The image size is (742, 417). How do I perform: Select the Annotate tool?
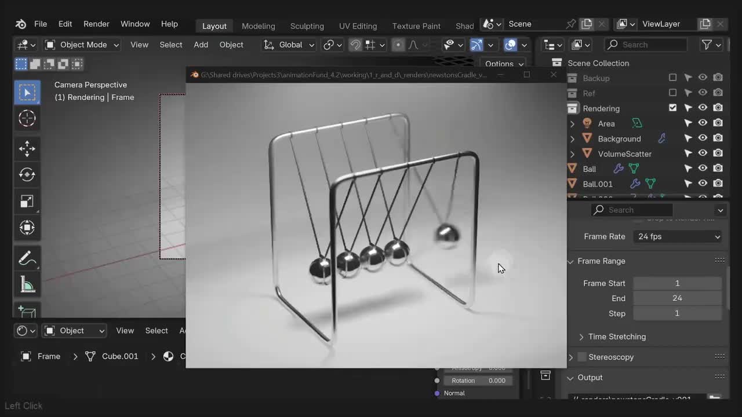(27, 258)
